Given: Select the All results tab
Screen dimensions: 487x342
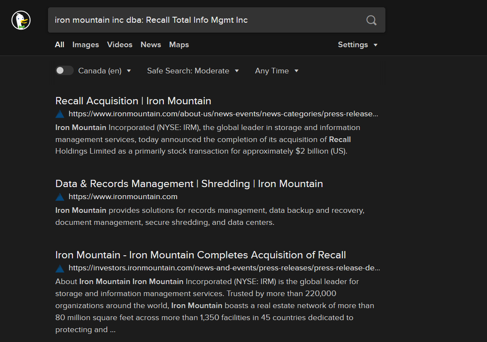Looking at the screenshot, I should pos(59,45).
